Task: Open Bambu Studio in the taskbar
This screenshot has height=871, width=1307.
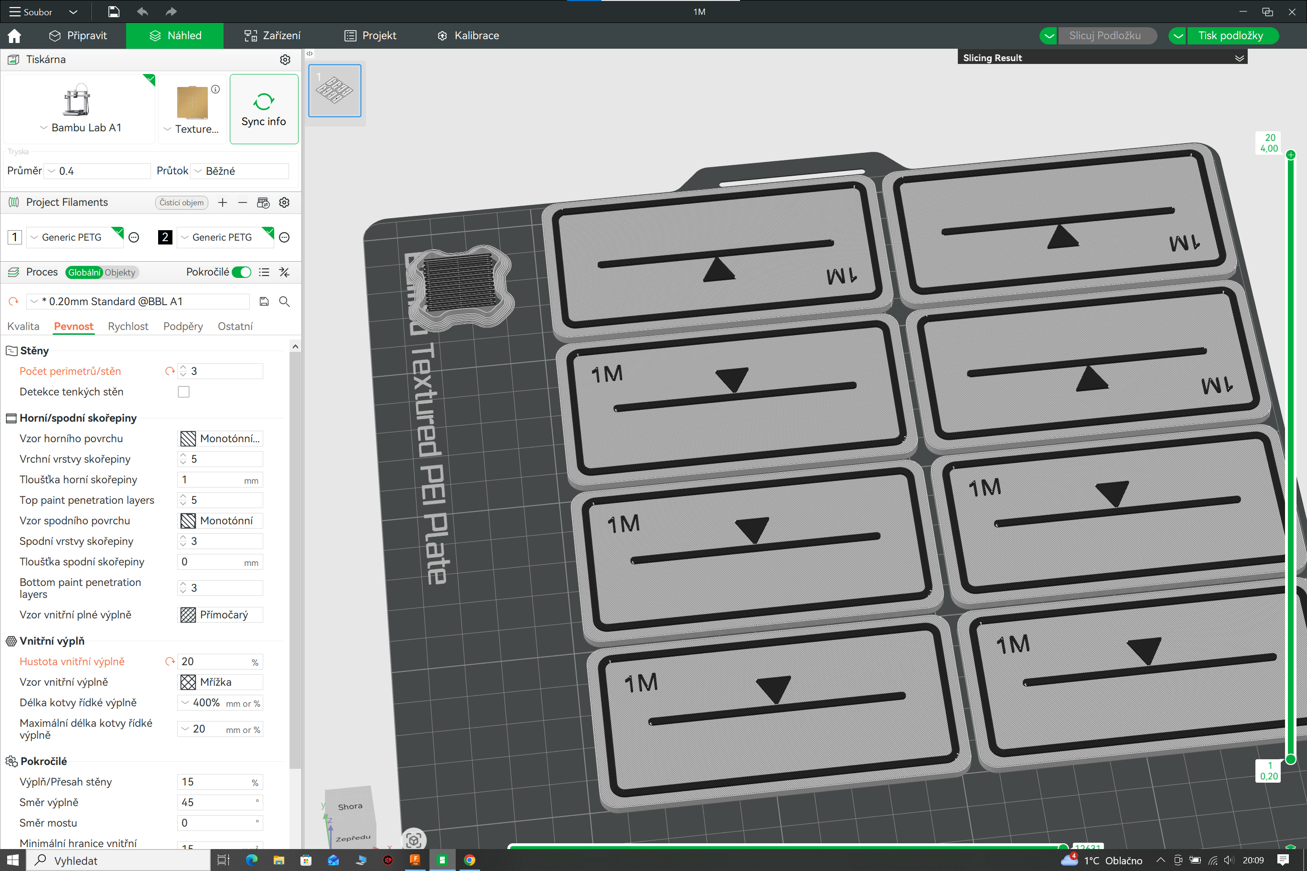Action: (442, 860)
